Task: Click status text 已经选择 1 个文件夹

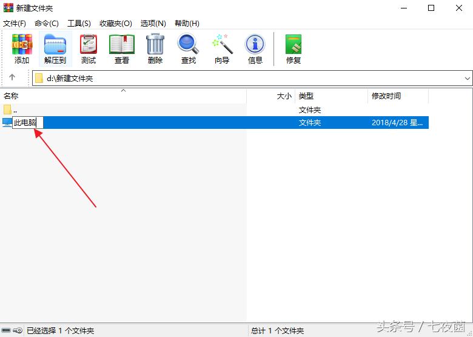Action: click(x=60, y=331)
